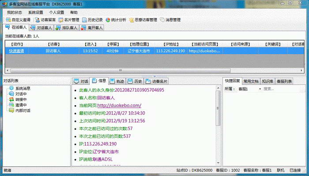Open 消息管理 toolbar icon
Screen dimensions: 309x176
162,20
